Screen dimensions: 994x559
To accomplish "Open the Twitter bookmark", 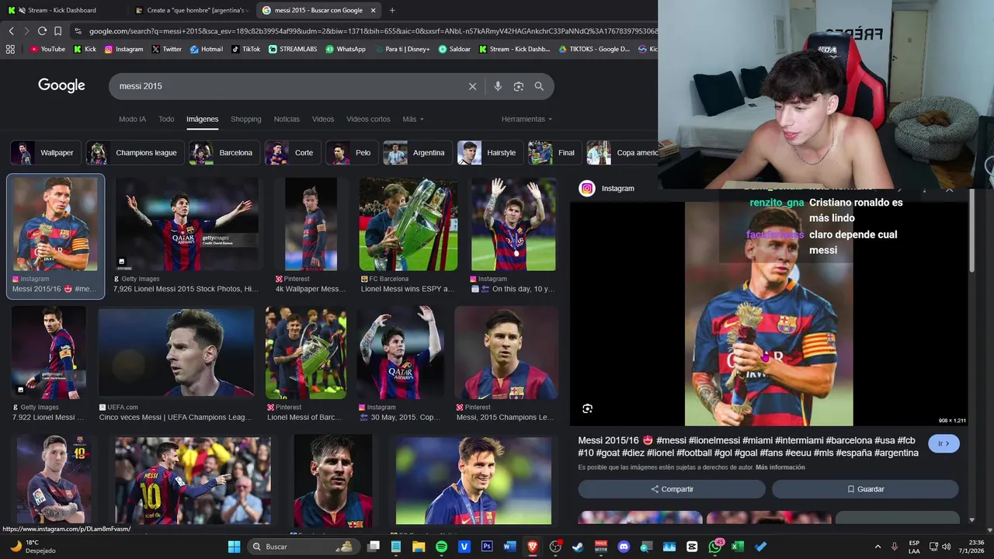I will tap(166, 49).
